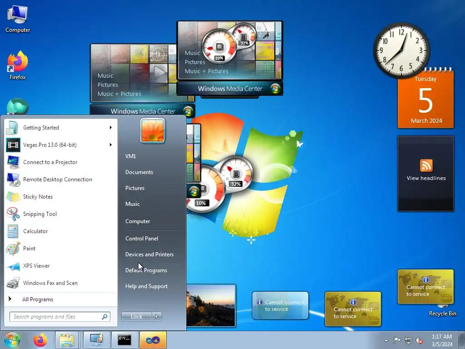Viewport: 465px width, 349px height.
Task: Click the 32% memory dial on desktop gadget
Action: coord(236,174)
